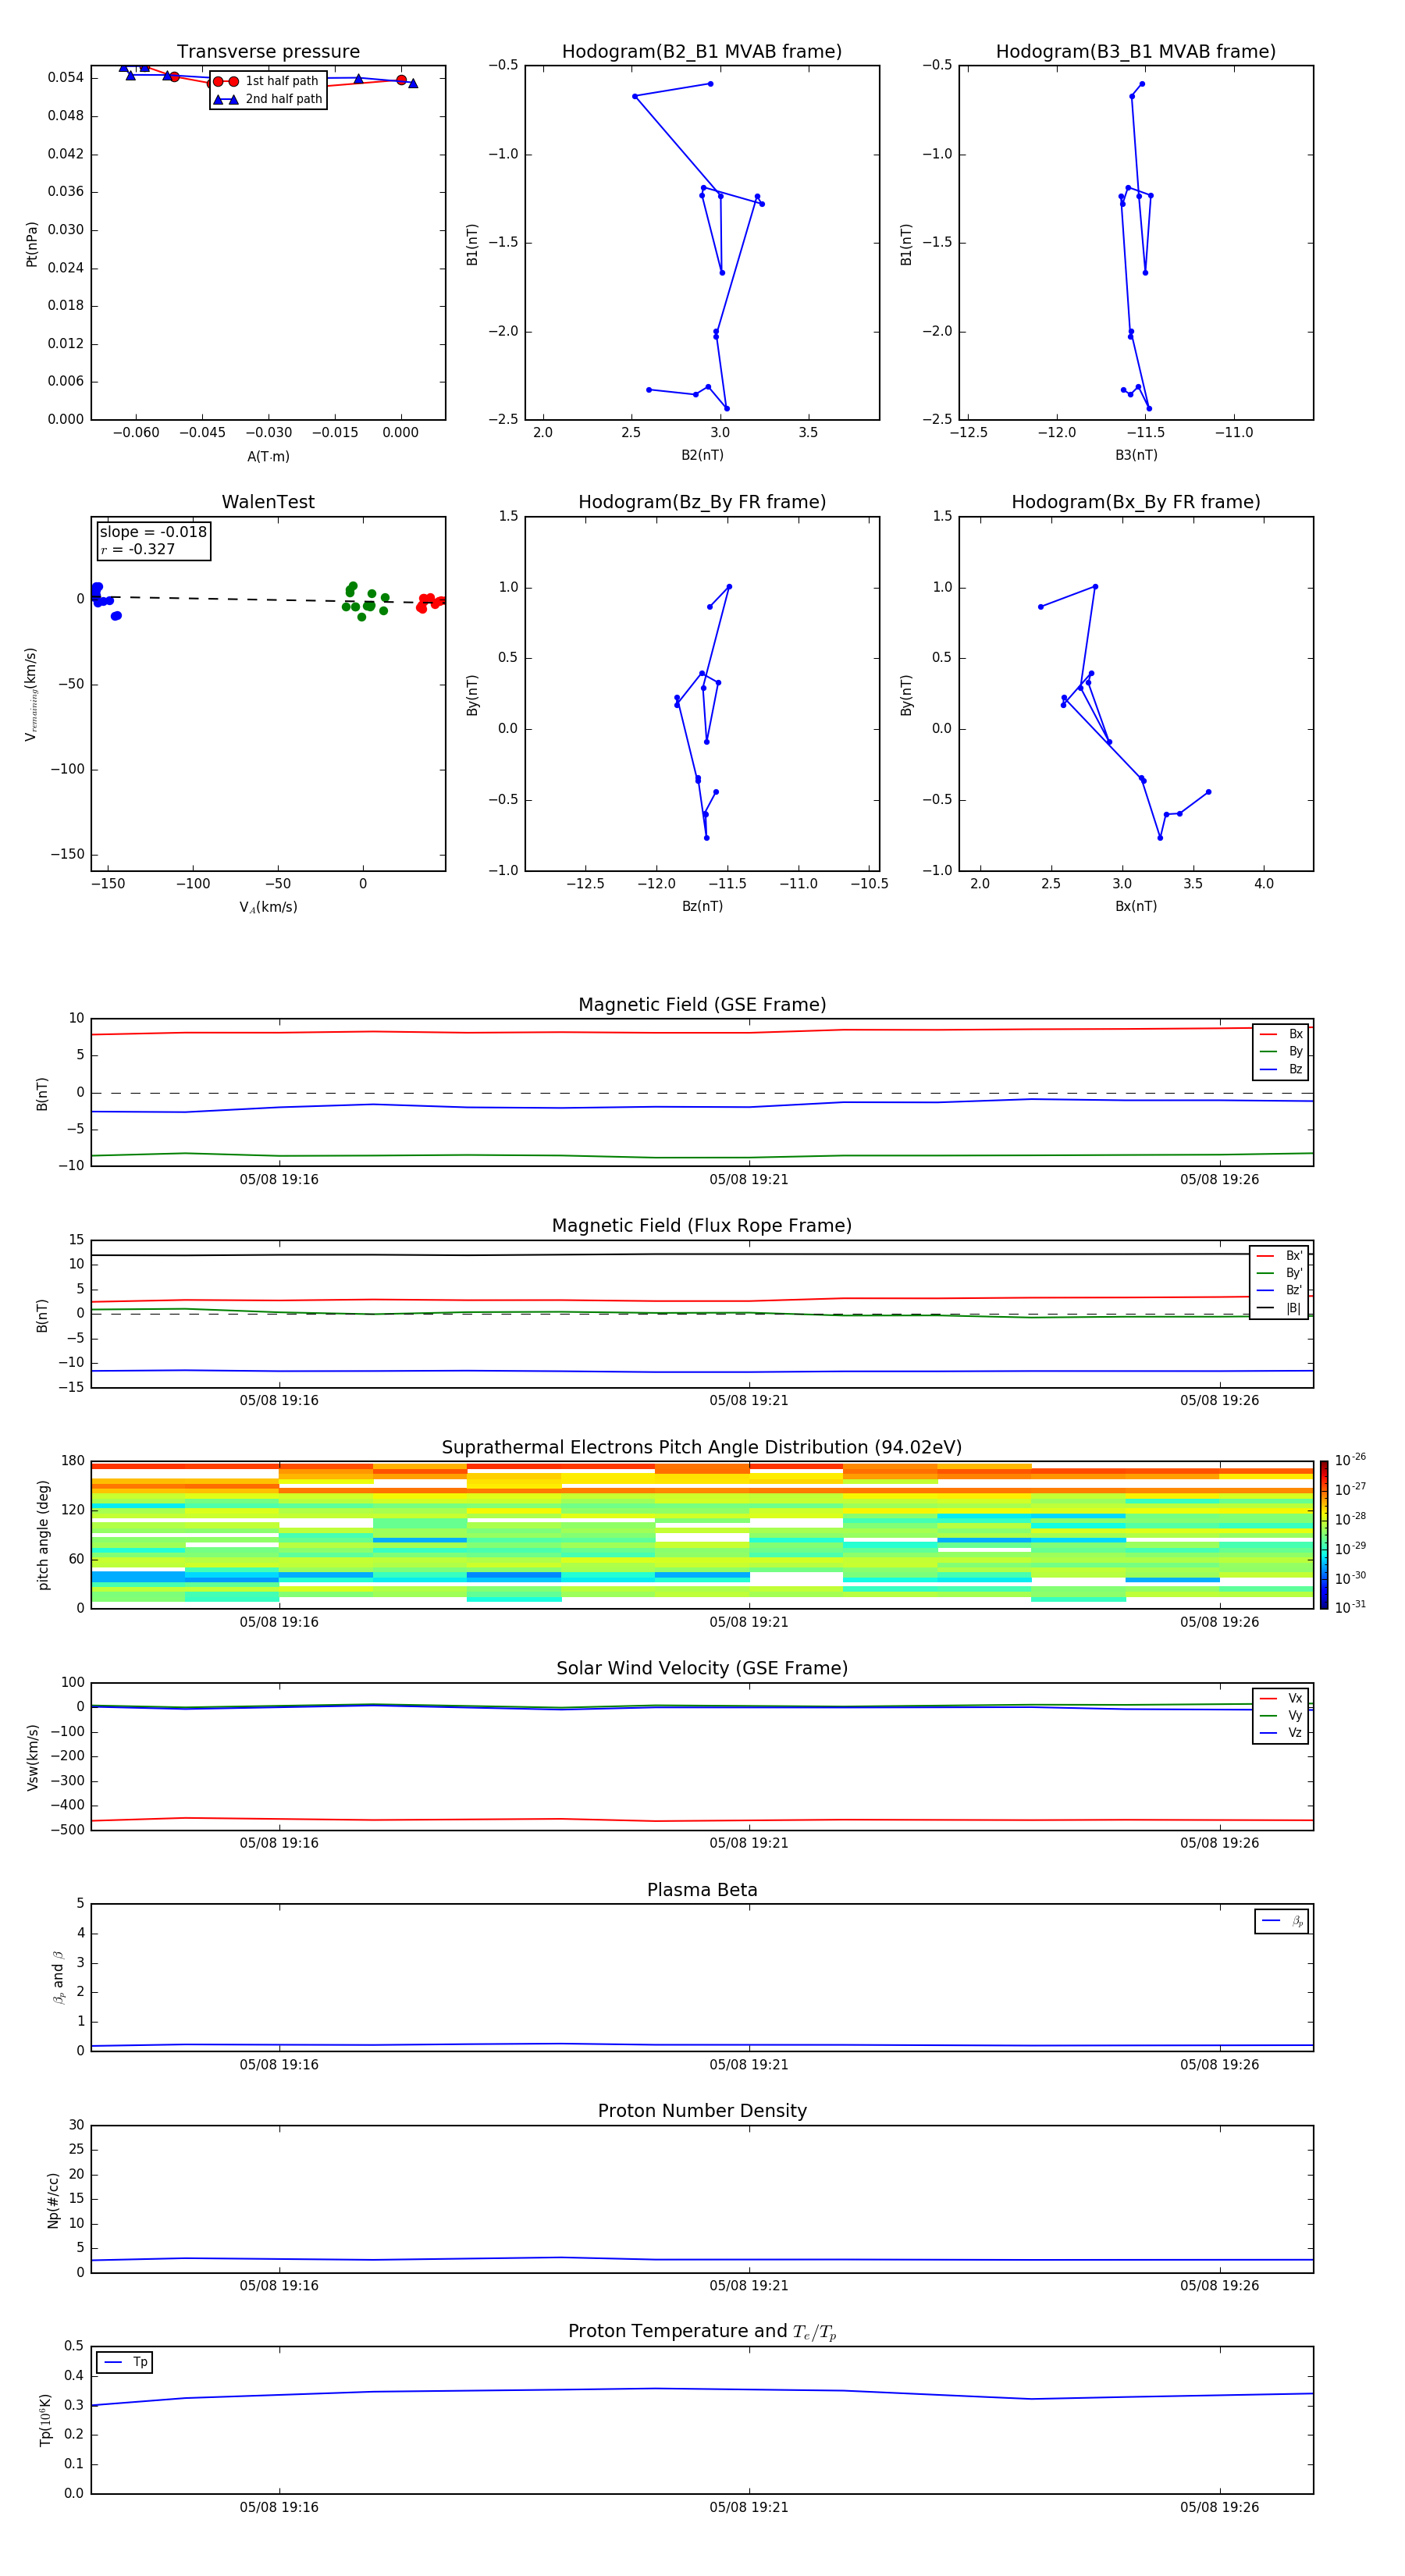Viewport: 1405px width, 2576px height.
Task: Click the Suprathermal Electrons Pitch Angle Distribution title
Action: pos(702,1448)
